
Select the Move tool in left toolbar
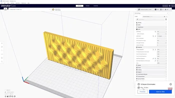[2, 43]
